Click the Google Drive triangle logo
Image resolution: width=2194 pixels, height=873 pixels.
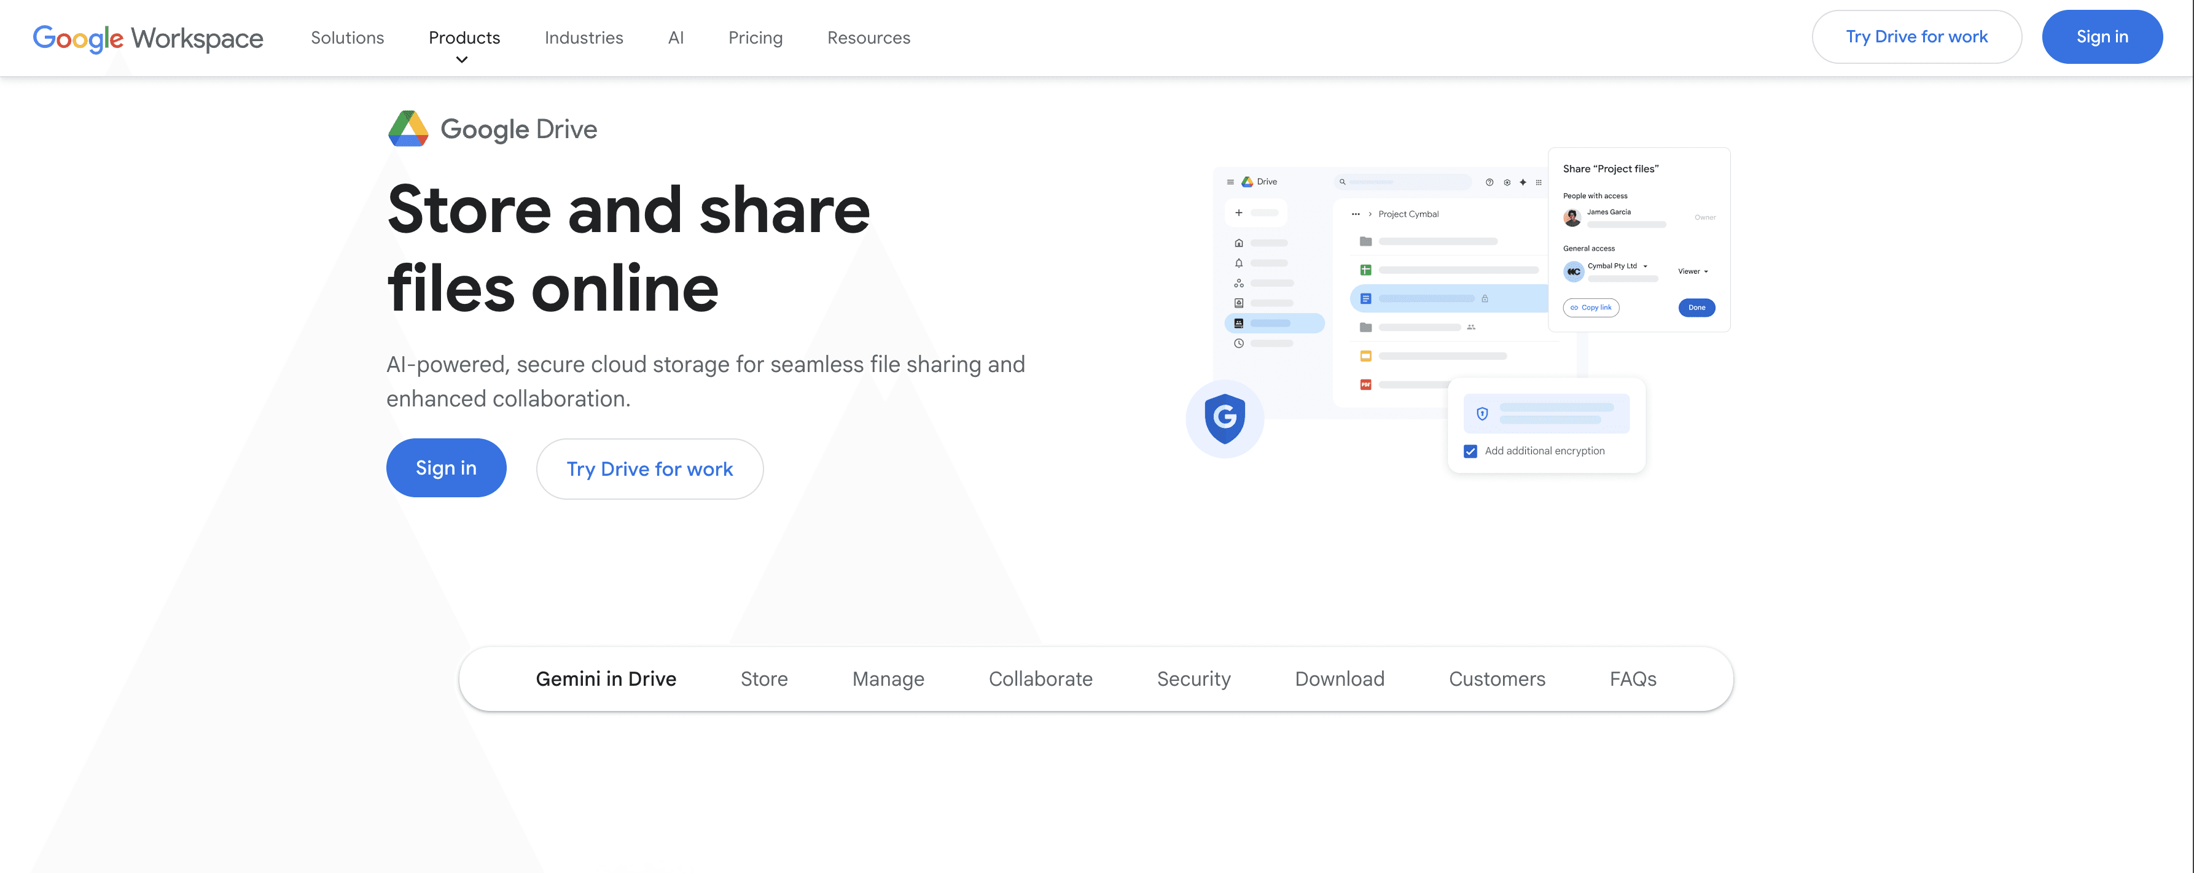[408, 128]
